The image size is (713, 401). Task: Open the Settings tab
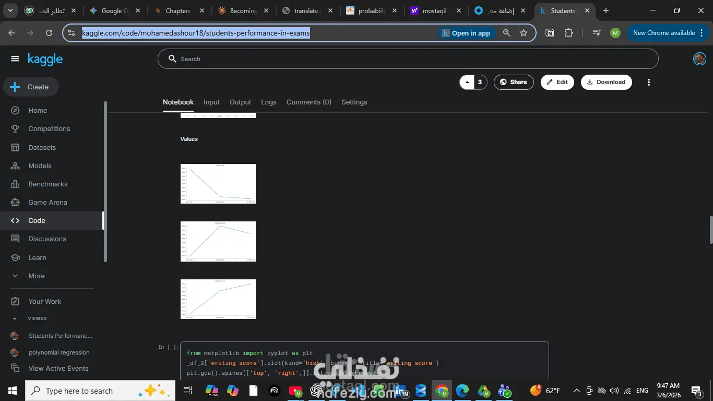[354, 102]
